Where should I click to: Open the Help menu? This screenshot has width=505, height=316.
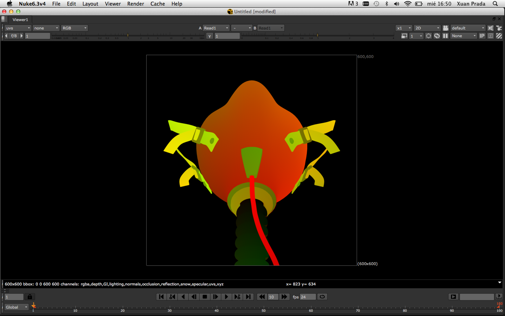coord(177,4)
